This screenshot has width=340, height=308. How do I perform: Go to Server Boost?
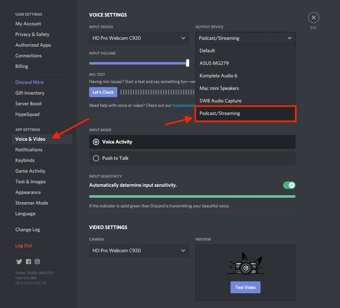pos(28,104)
